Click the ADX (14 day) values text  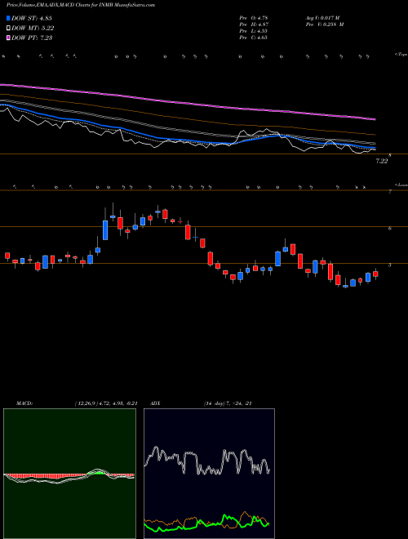pos(228,403)
